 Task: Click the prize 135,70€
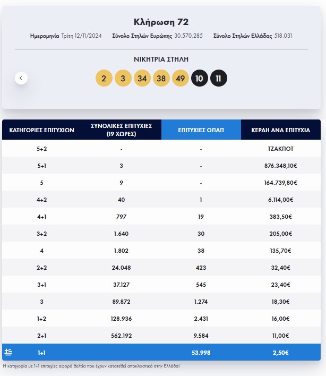[x=281, y=251]
